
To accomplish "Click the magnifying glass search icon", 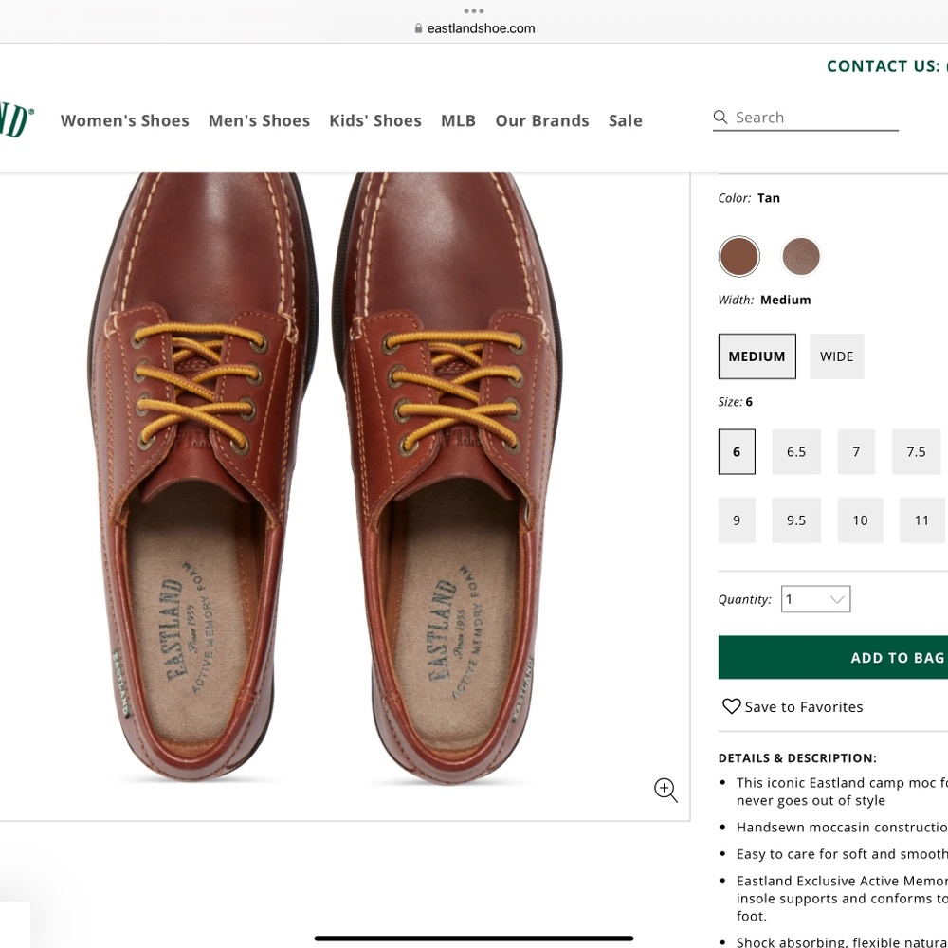I will (720, 118).
